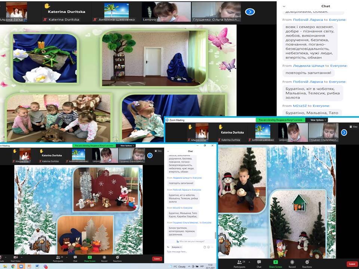Select Katerina Duritska's tile in the frog-slide capture
The width and height of the screenshot is (359, 269).
tap(67, 12)
